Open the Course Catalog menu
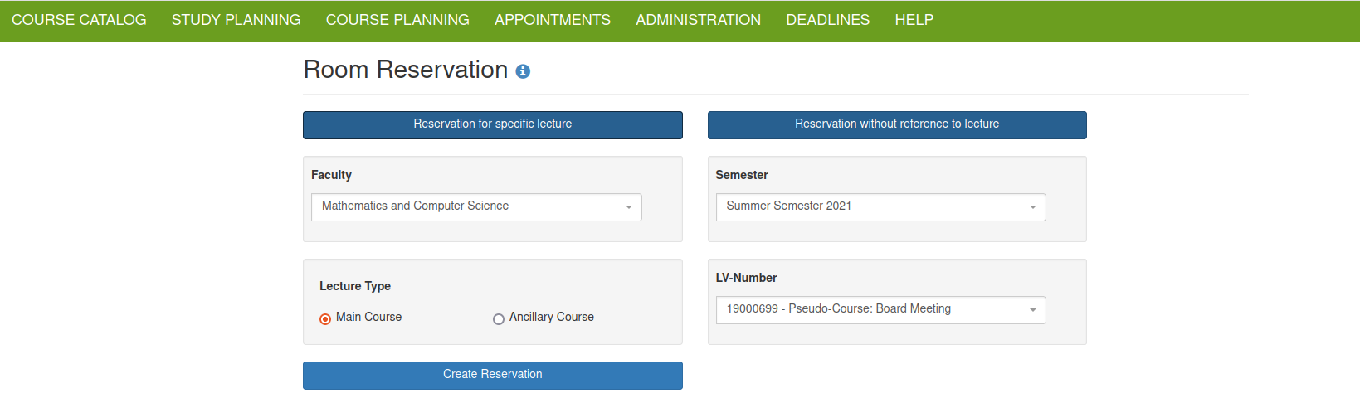The height and width of the screenshot is (403, 1360). point(79,20)
